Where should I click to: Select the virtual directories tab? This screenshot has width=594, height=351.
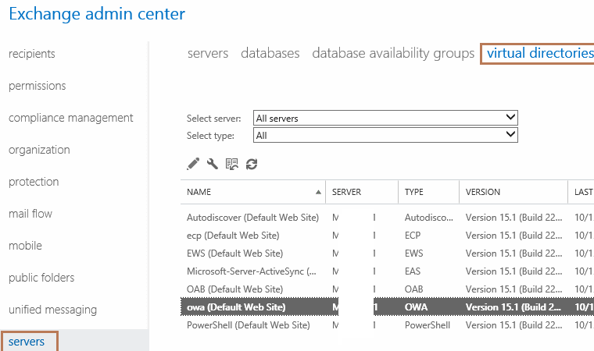point(539,53)
